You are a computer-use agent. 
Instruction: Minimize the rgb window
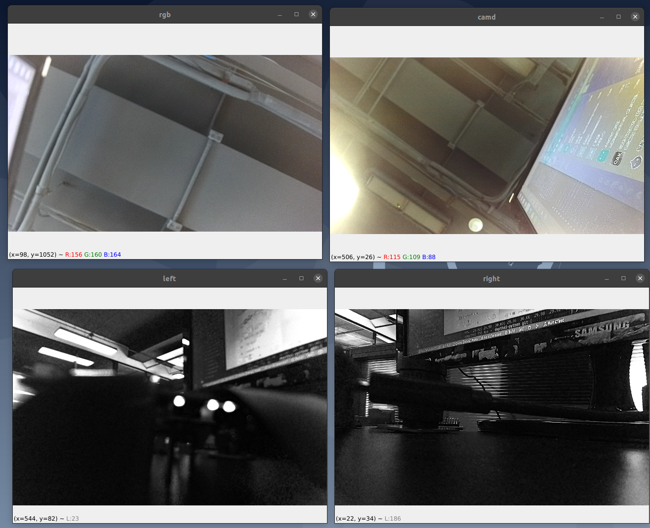280,15
